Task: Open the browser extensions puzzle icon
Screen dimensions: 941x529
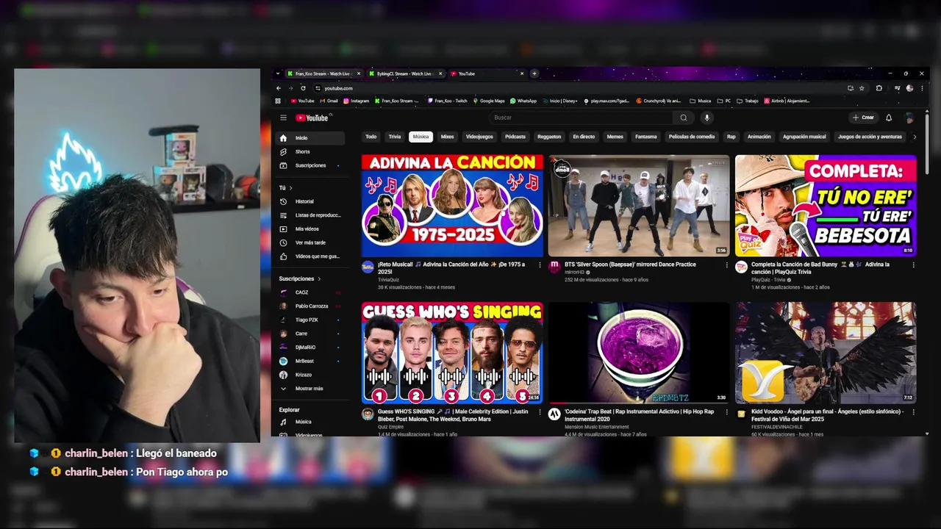Action: point(879,88)
